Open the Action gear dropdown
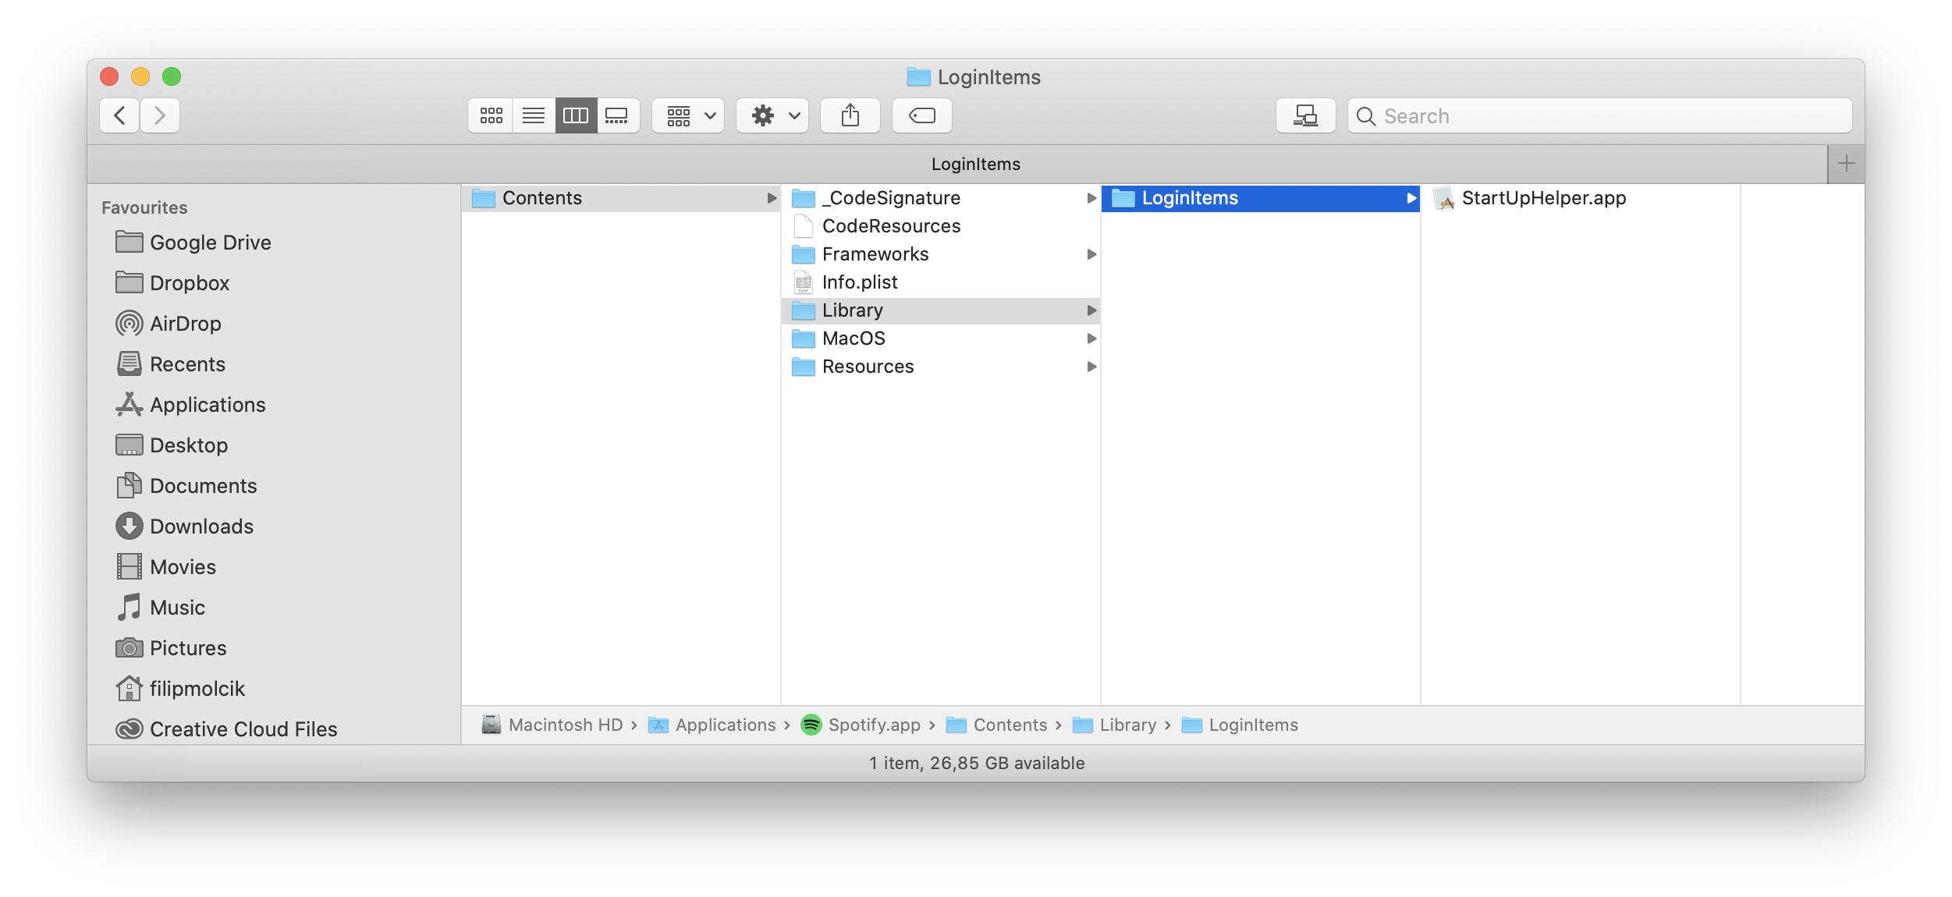1952x897 pixels. (x=773, y=115)
